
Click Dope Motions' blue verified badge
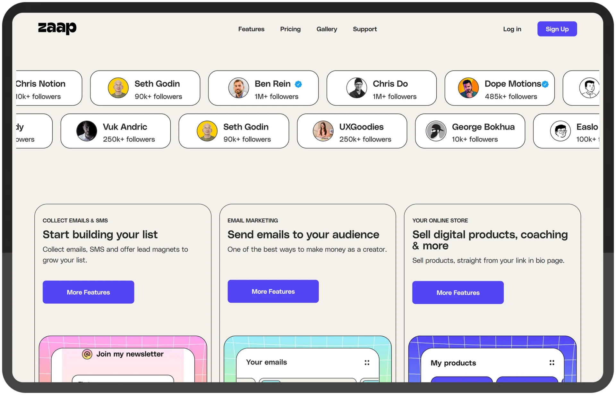pos(545,84)
